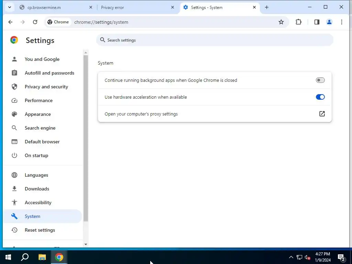This screenshot has height=264, width=352.
Task: Open File Explorer from the taskbar
Action: [x=42, y=257]
